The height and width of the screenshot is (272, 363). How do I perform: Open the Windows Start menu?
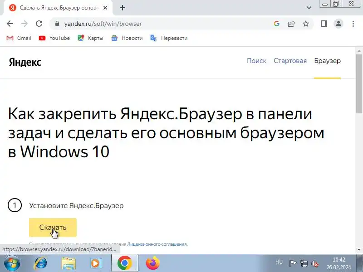(12, 263)
